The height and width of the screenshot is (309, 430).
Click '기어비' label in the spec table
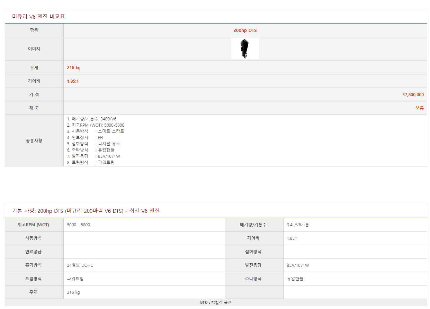click(254, 238)
